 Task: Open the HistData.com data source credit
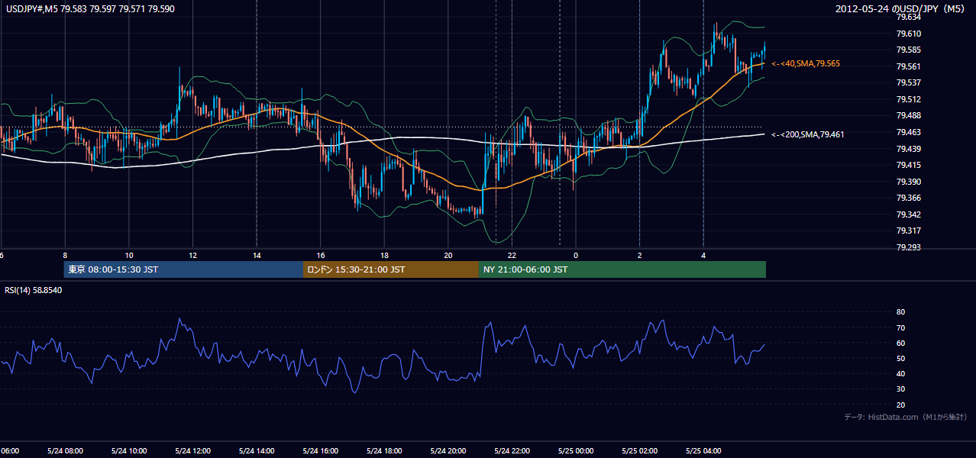click(905, 417)
